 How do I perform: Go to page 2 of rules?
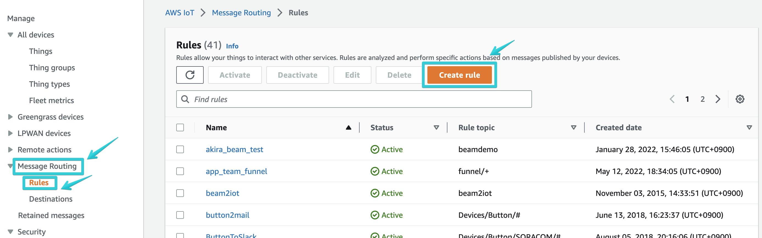(702, 99)
